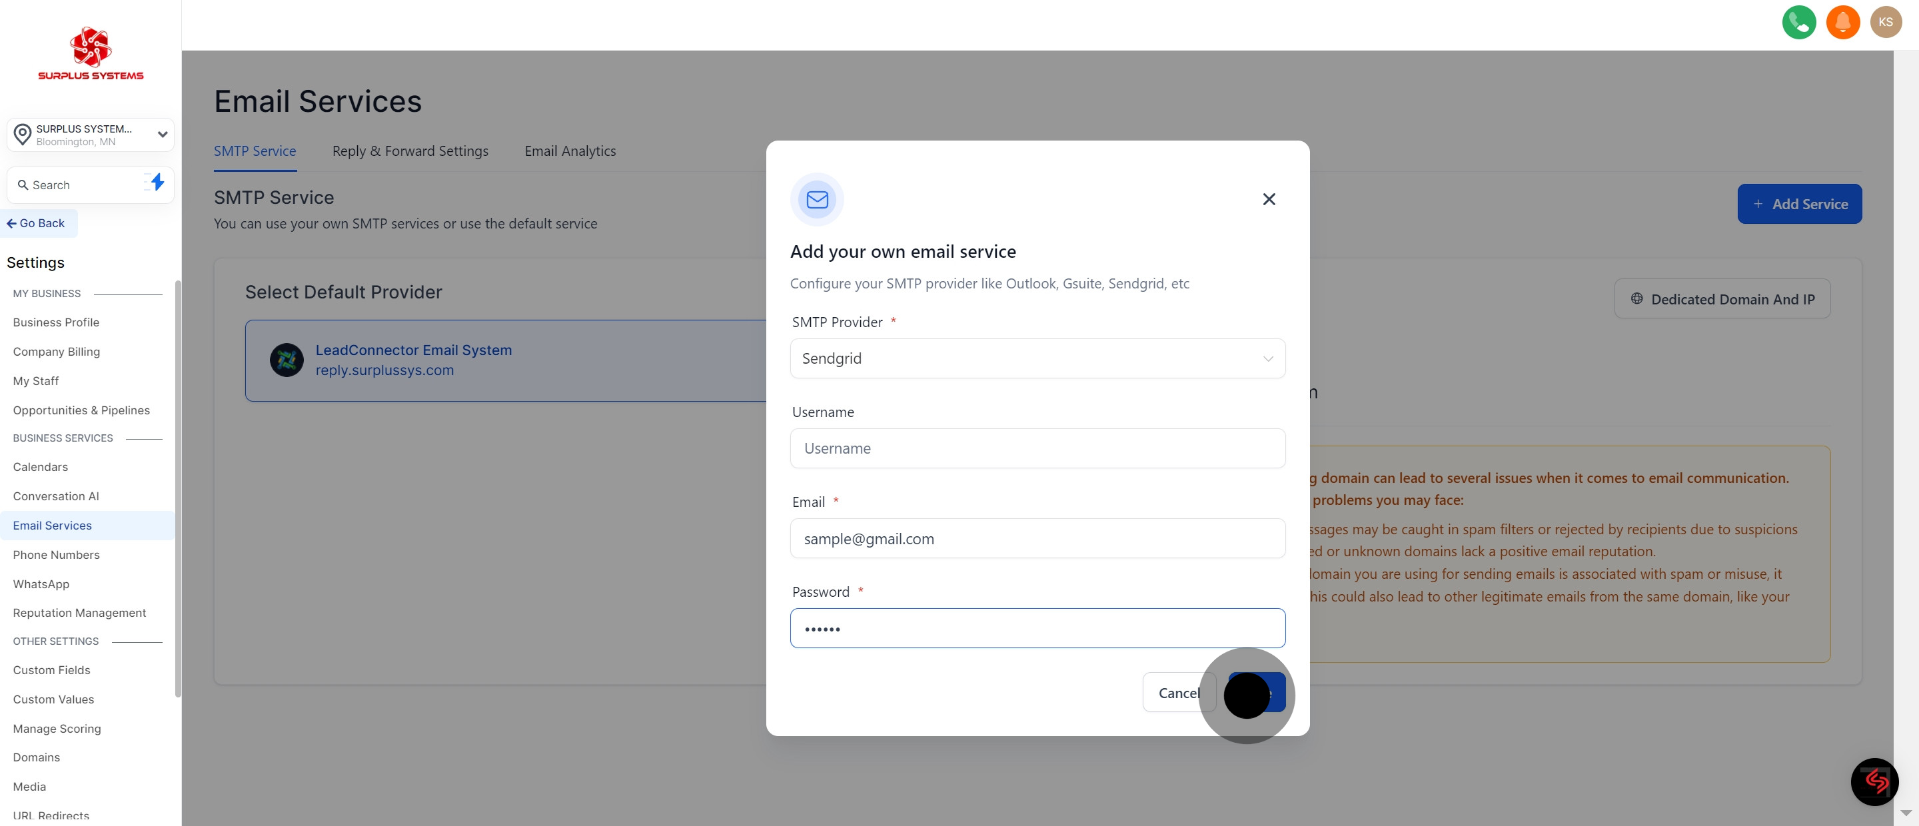The width and height of the screenshot is (1919, 826).
Task: Open the orange notifications bell
Action: point(1842,23)
